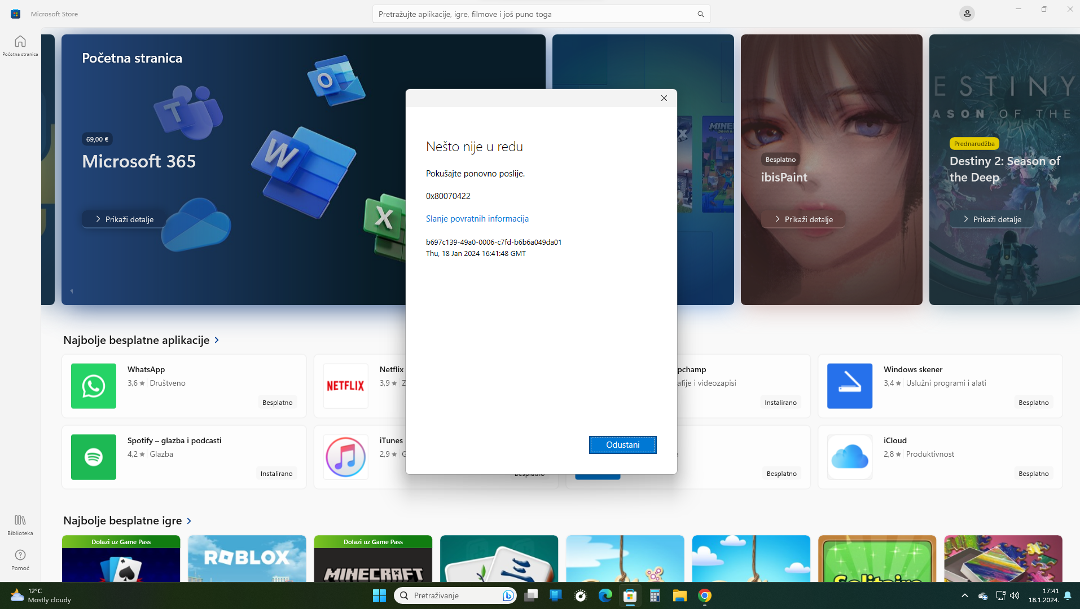This screenshot has height=609, width=1080.
Task: Close the error dialog with the X
Action: [x=664, y=98]
